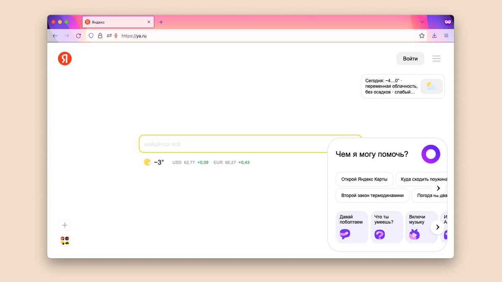This screenshot has width=502, height=282.
Task: Reload the ya.ru page
Action: 78,36
